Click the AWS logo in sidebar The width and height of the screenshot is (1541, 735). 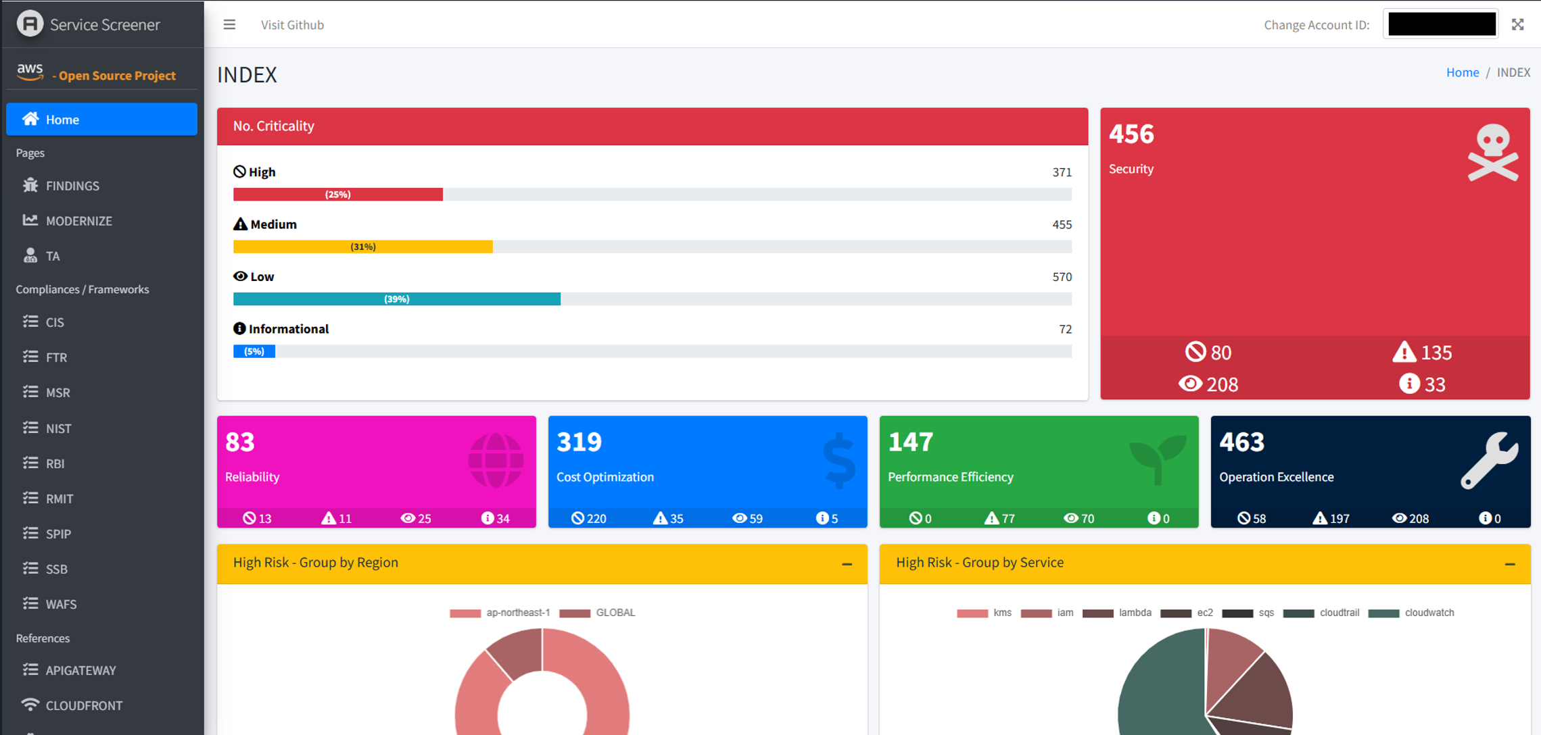pyautogui.click(x=30, y=72)
